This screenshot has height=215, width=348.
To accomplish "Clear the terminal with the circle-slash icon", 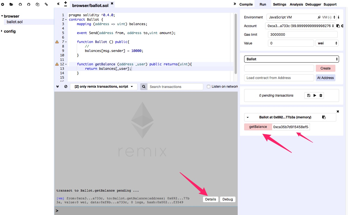I will tap(66, 87).
